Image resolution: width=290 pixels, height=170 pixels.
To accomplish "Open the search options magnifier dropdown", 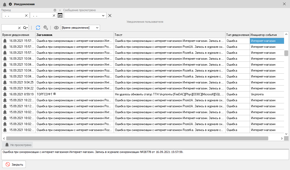I will 25,28.
